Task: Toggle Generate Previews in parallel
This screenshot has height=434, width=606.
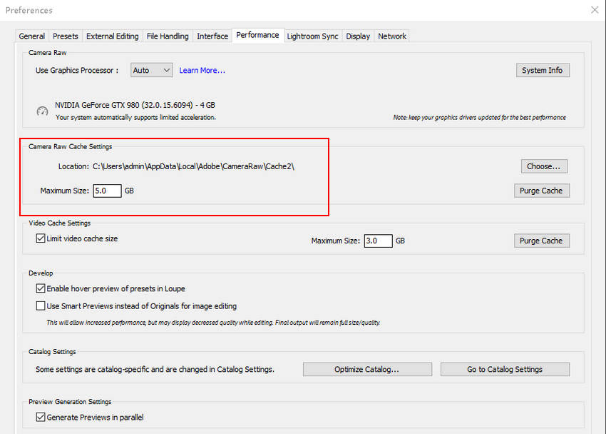Action: (x=40, y=417)
